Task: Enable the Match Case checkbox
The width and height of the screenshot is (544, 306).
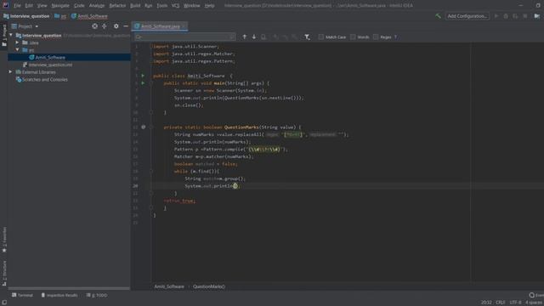Action: 321,37
